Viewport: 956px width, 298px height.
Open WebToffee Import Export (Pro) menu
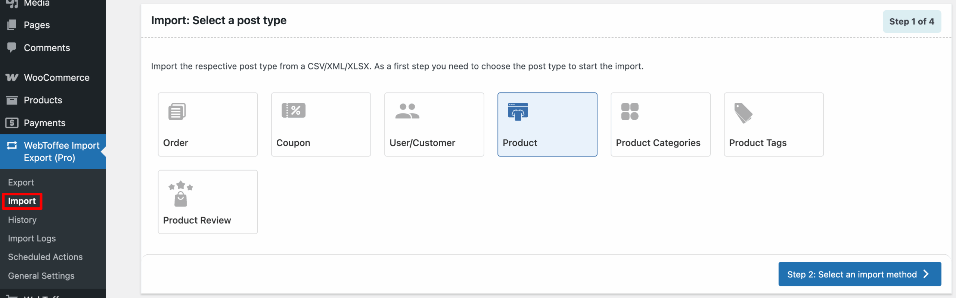[53, 151]
